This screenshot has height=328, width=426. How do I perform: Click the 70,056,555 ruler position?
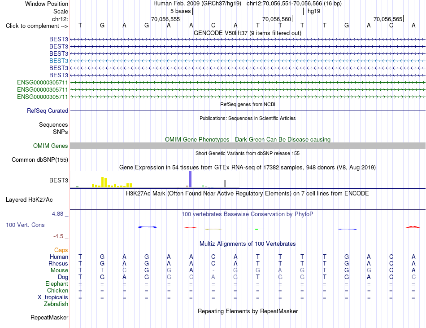tap(165, 19)
